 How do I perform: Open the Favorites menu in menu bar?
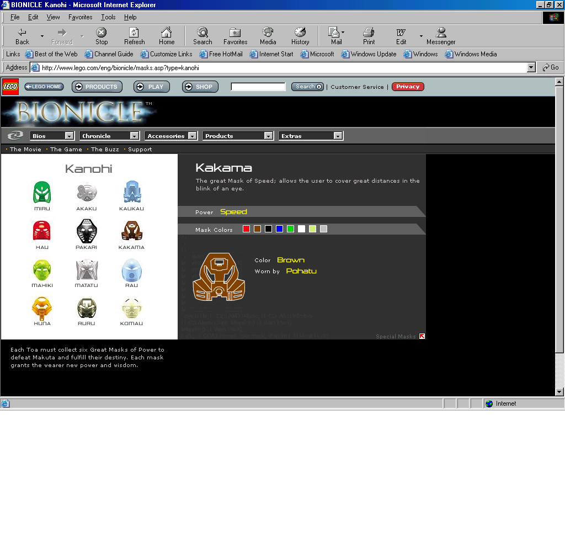(x=81, y=17)
